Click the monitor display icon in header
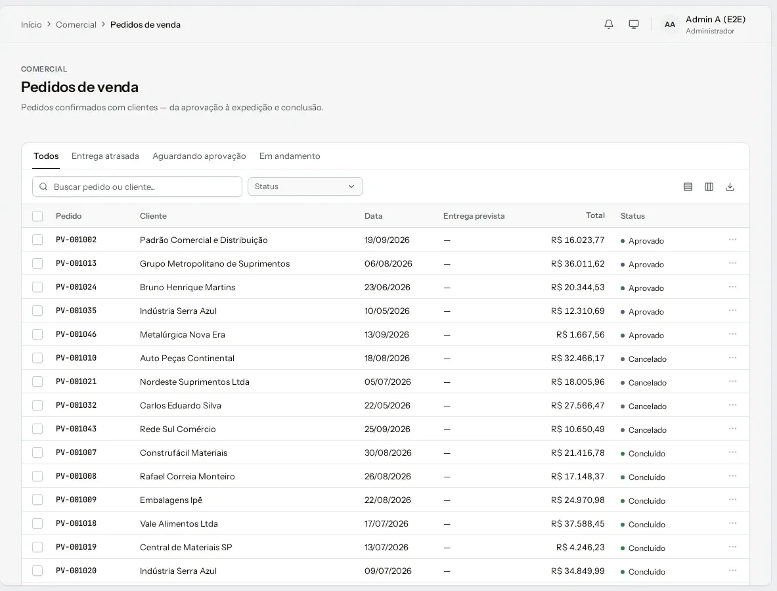This screenshot has width=777, height=591. (633, 24)
